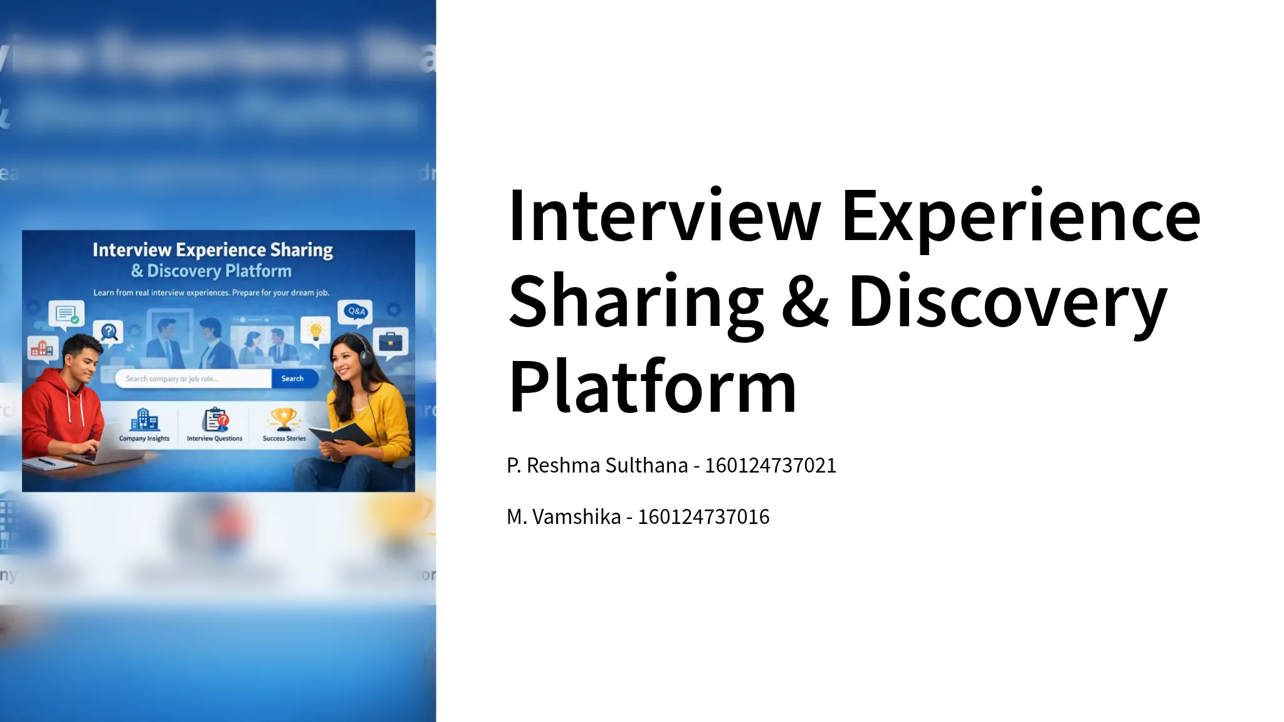Click the lightbulb idea bubble icon
The height and width of the screenshot is (722, 1284).
click(315, 331)
